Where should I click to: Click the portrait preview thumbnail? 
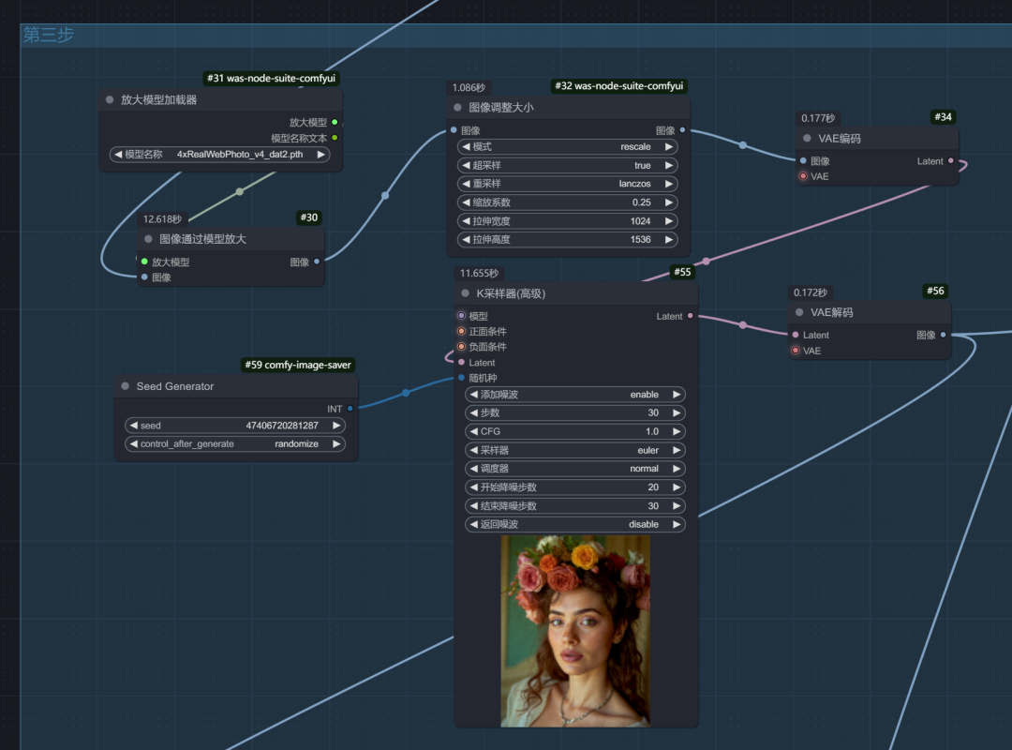tap(575, 631)
